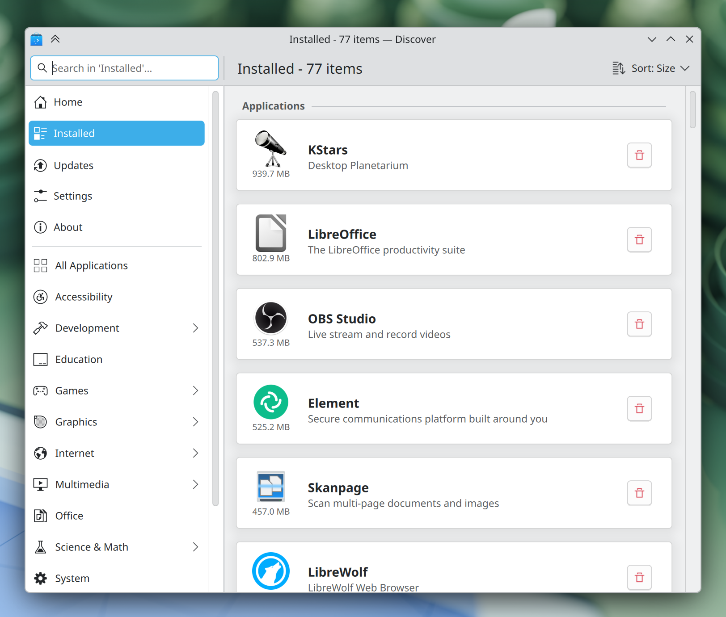Screen dimensions: 726x617
Task: Go to the Home page
Action: pos(117,102)
